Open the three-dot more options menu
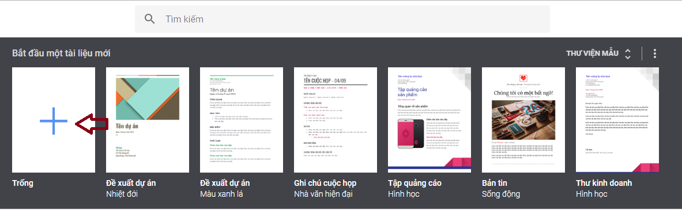Image resolution: width=682 pixels, height=210 pixels. point(654,54)
